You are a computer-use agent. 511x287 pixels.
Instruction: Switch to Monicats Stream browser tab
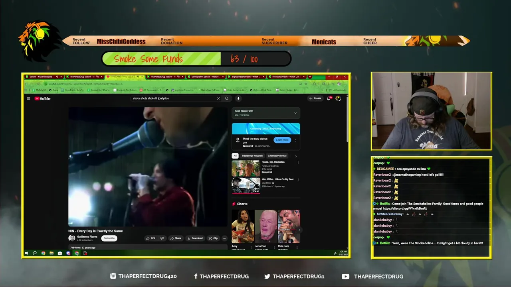point(286,77)
